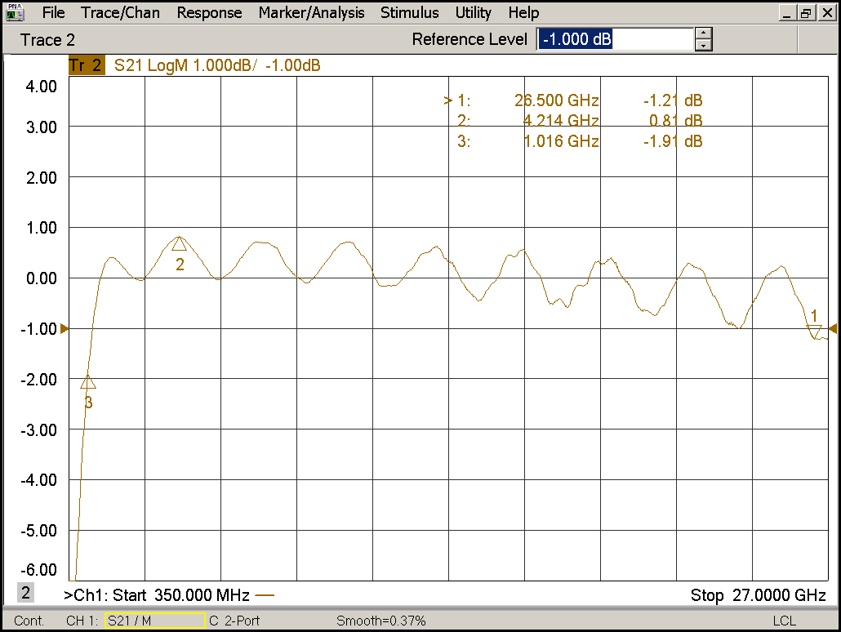The image size is (841, 632).
Task: Click the Stop 27.0000 GHz label
Action: [758, 595]
